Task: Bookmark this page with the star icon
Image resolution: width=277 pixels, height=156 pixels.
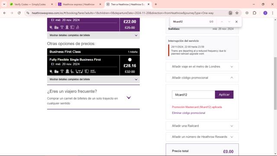Action: point(237,13)
